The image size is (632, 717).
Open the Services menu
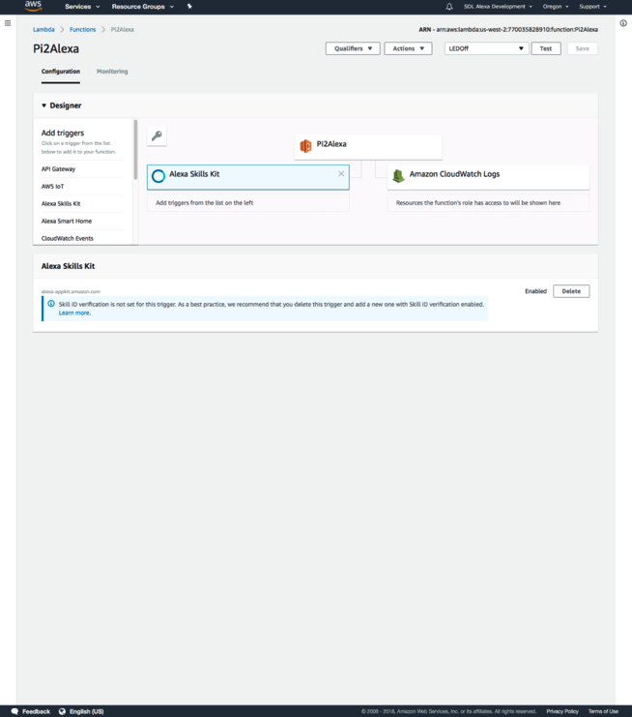click(x=82, y=7)
